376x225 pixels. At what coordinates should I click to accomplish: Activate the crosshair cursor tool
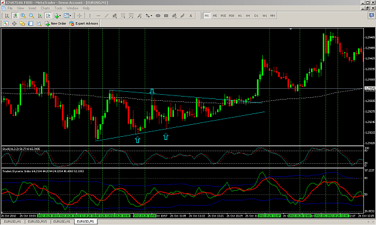pos(79,16)
